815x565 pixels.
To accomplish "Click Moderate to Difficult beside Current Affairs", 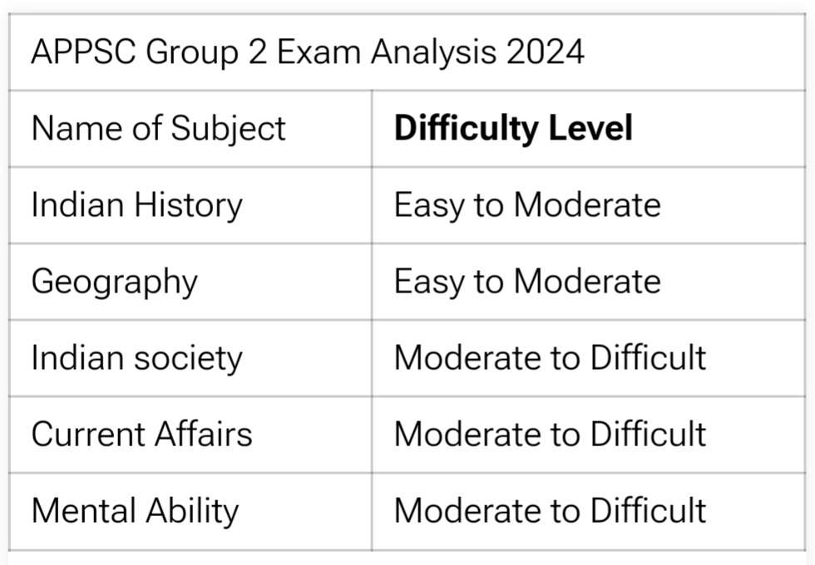I will (x=550, y=435).
